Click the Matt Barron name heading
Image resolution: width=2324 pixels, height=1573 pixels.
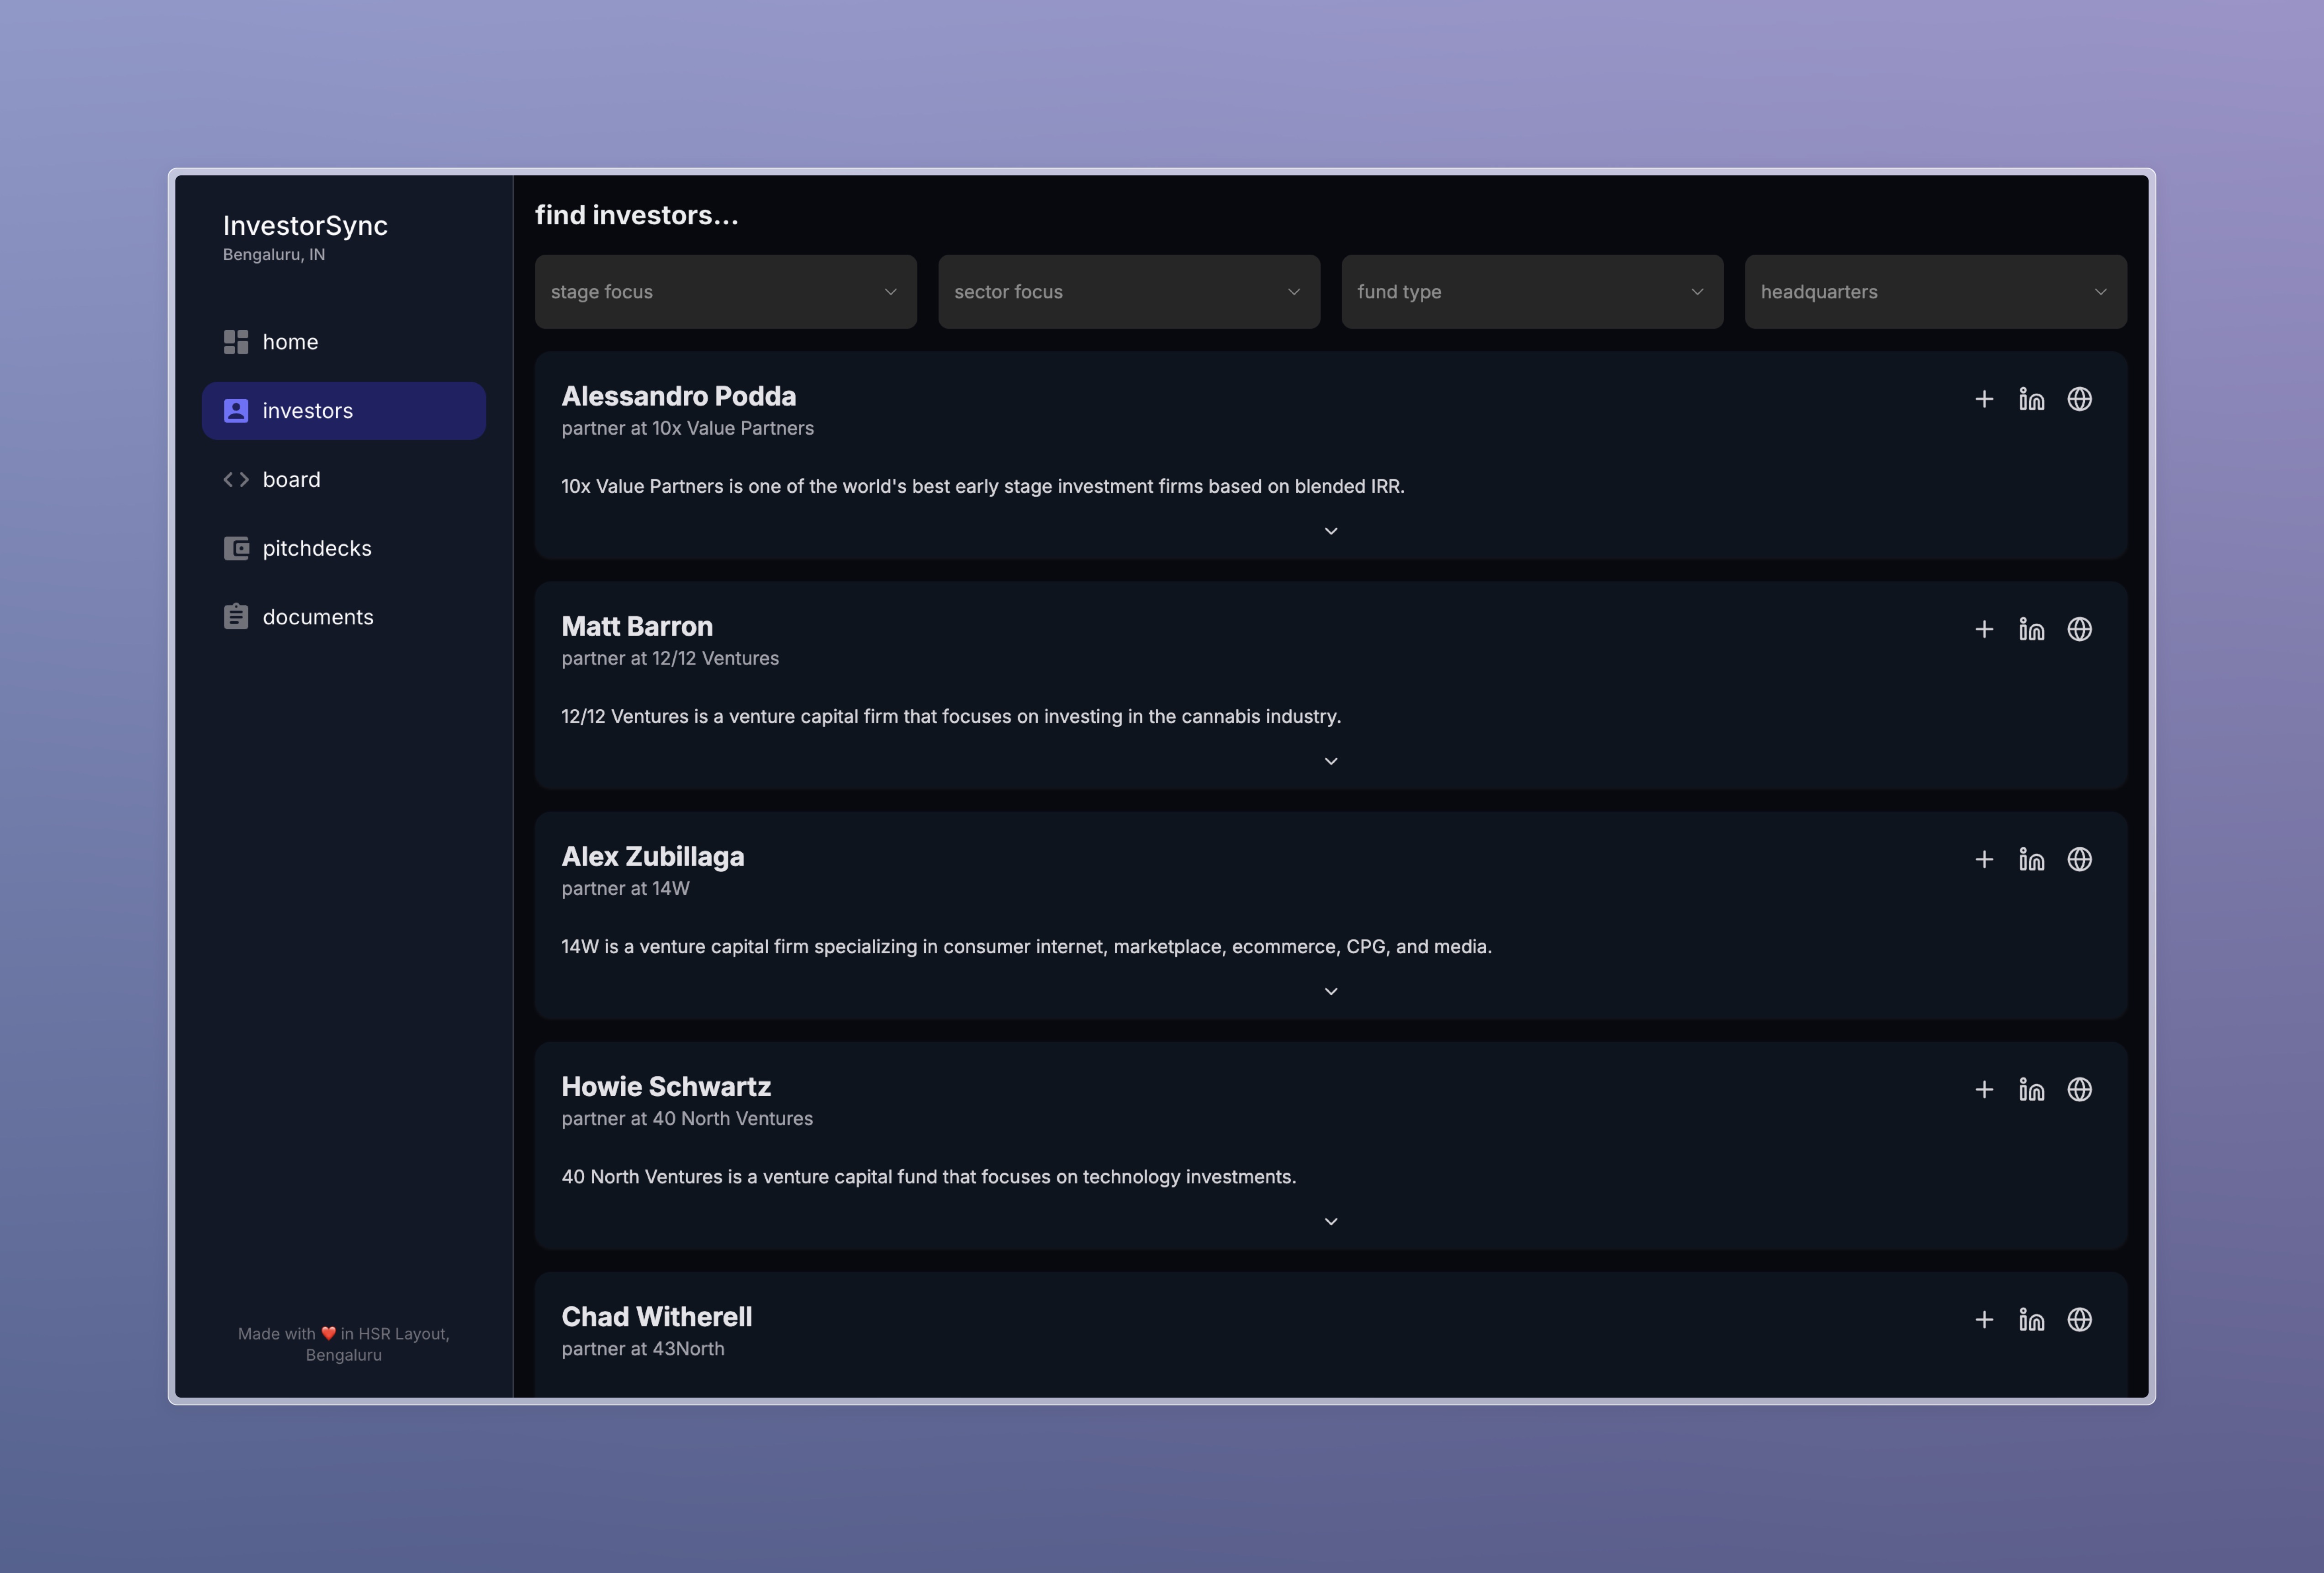tap(637, 626)
